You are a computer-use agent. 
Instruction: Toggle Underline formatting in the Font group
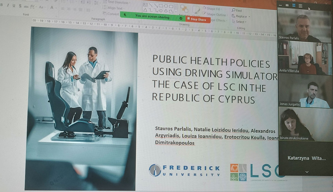point(14,6)
